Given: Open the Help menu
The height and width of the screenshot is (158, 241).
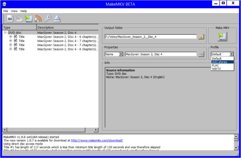Looking at the screenshot, I should tap(23, 11).
